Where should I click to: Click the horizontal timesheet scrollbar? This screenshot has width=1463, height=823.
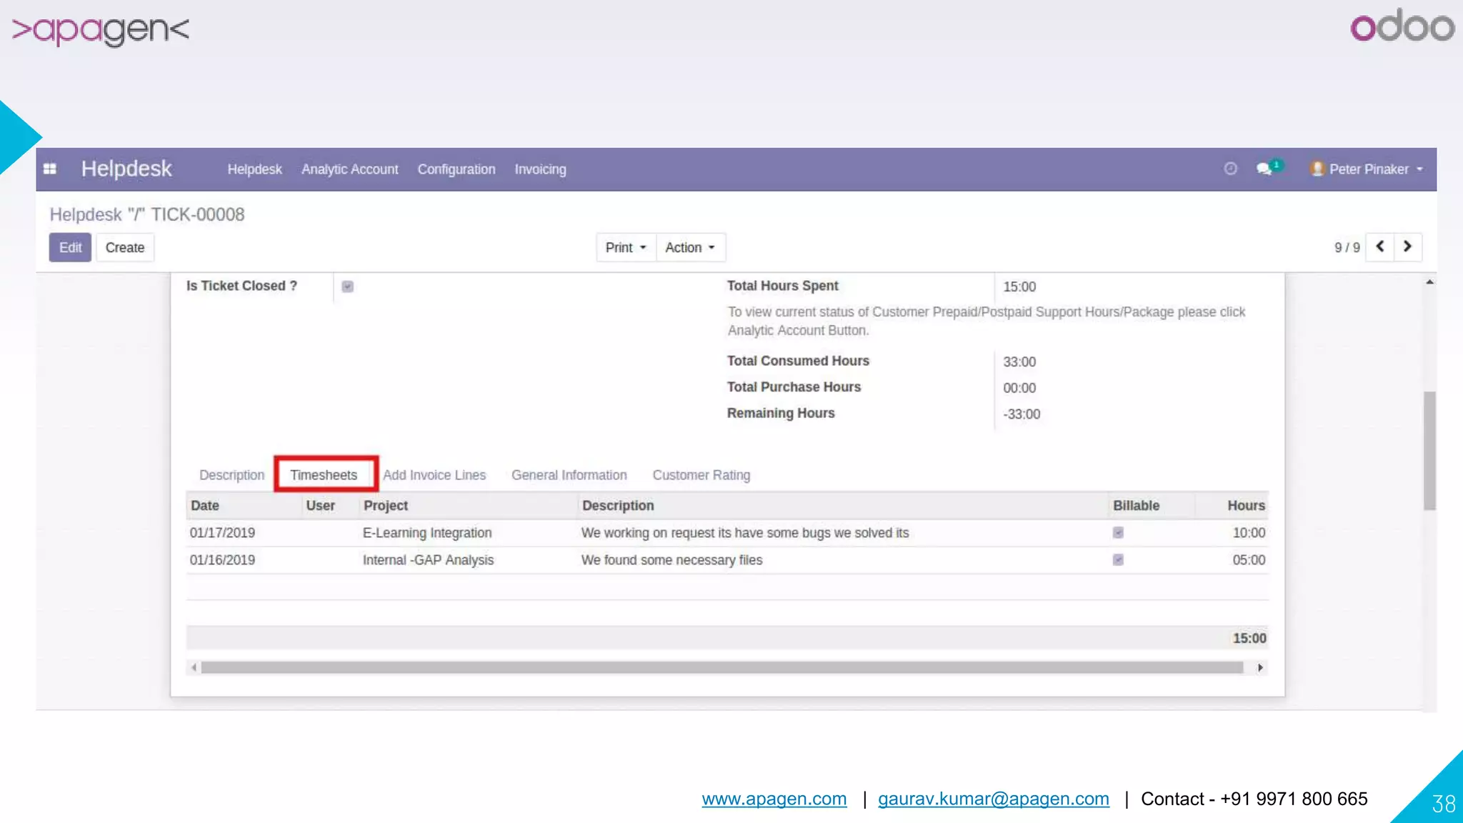pyautogui.click(x=721, y=667)
